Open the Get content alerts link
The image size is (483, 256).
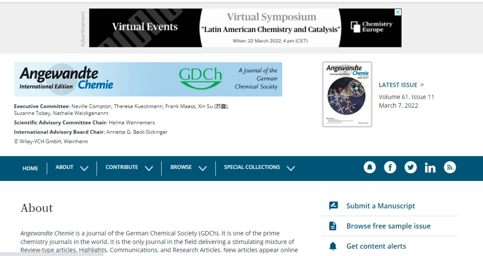[376, 246]
